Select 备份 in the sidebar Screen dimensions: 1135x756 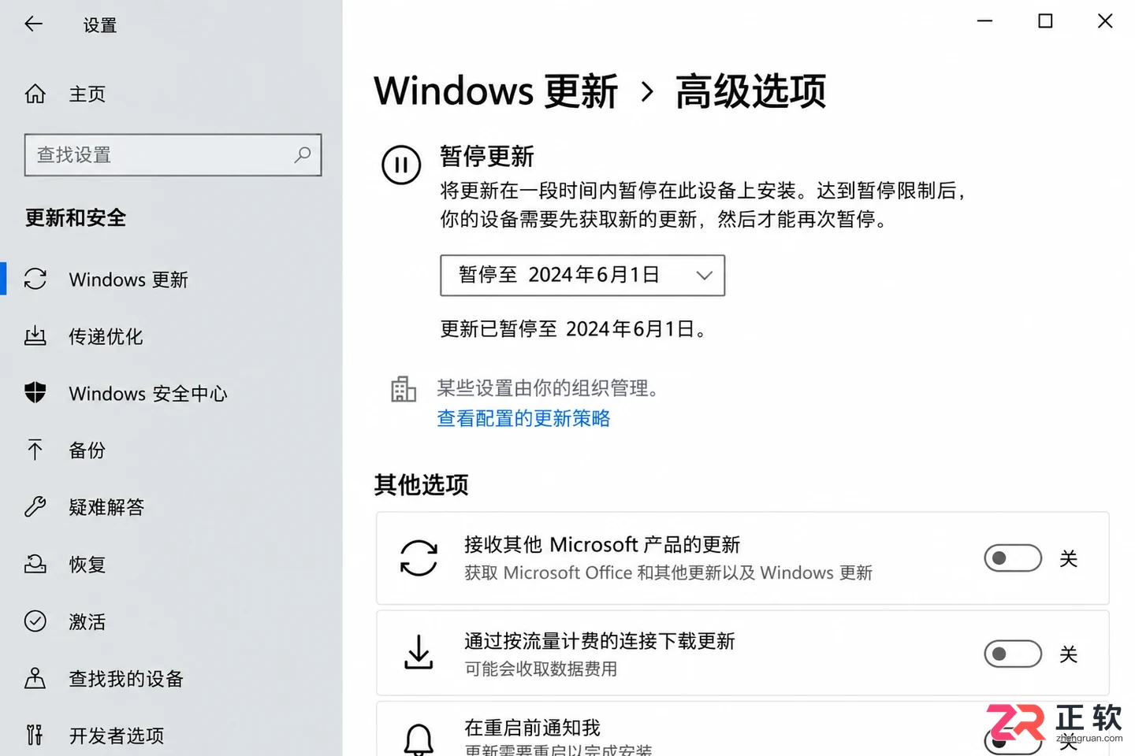[x=172, y=450]
